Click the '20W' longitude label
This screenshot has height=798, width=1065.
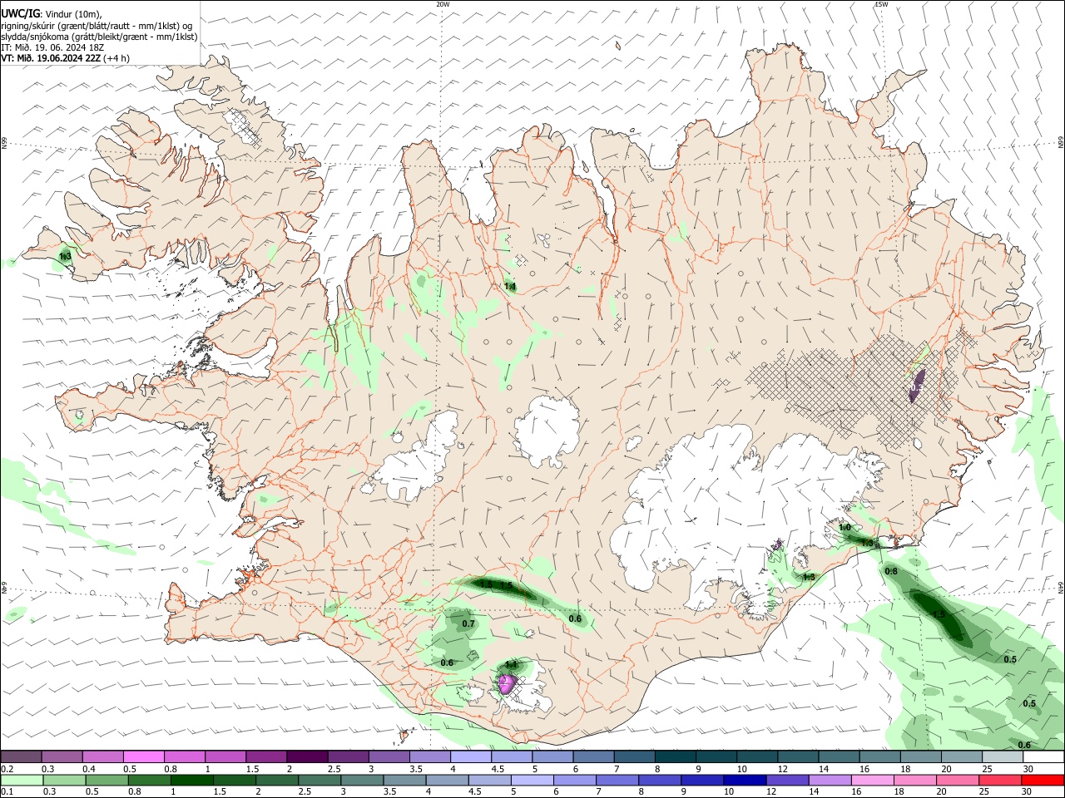tap(443, 4)
